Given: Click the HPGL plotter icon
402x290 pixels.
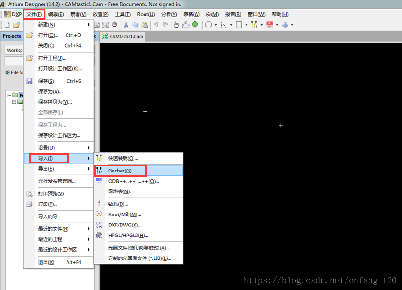Looking at the screenshot, I should [99, 235].
